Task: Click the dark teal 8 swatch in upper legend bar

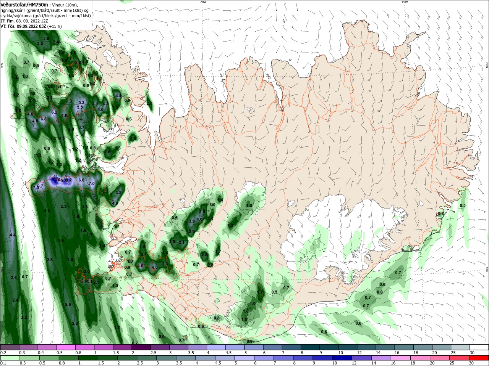Action: [x=311, y=347]
